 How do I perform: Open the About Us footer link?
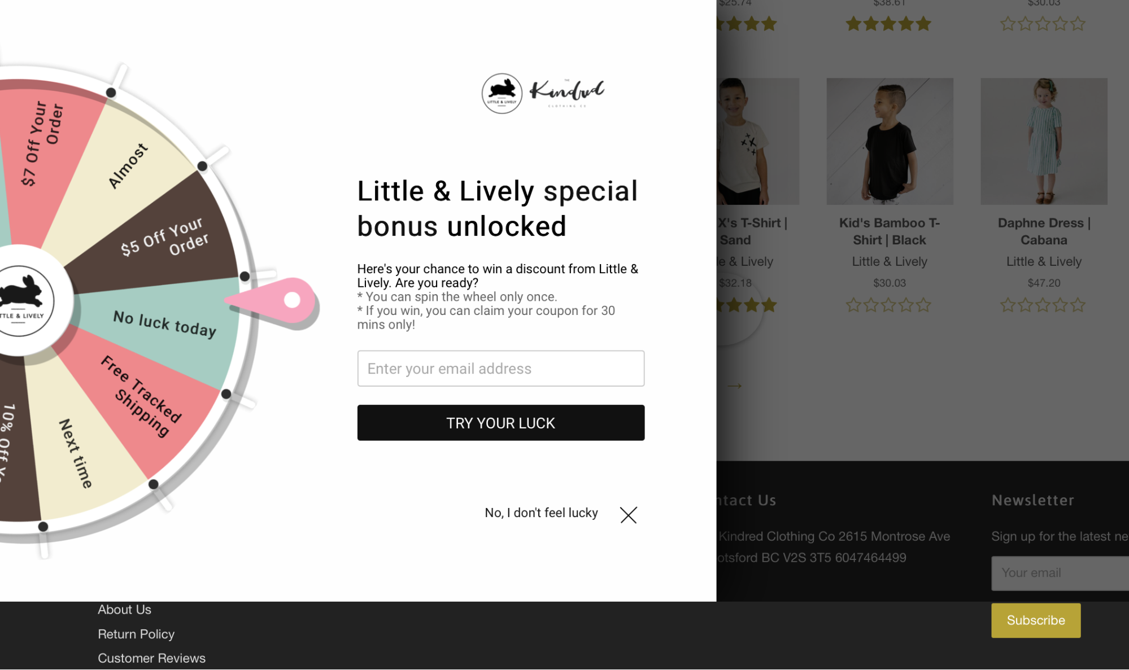(124, 610)
